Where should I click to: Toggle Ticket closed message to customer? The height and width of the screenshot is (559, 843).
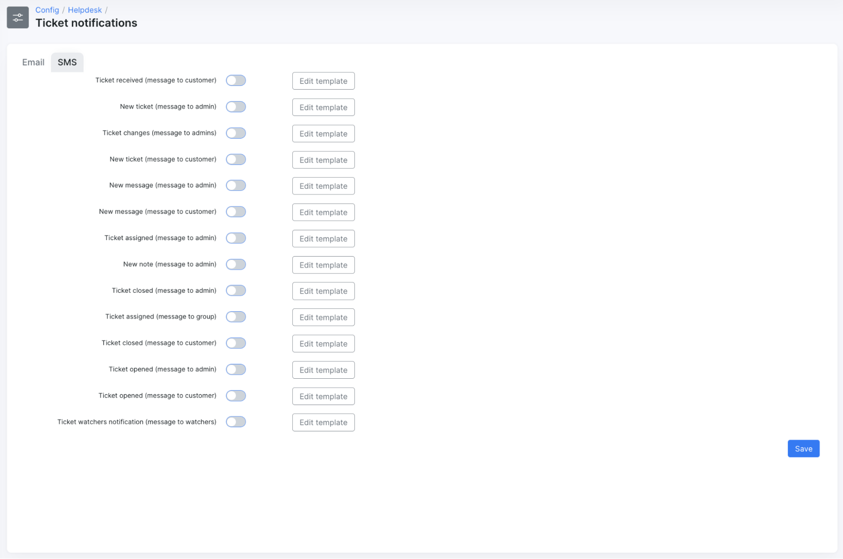tap(236, 343)
